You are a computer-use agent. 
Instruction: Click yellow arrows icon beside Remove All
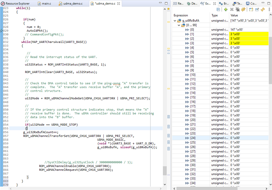[243, 9]
